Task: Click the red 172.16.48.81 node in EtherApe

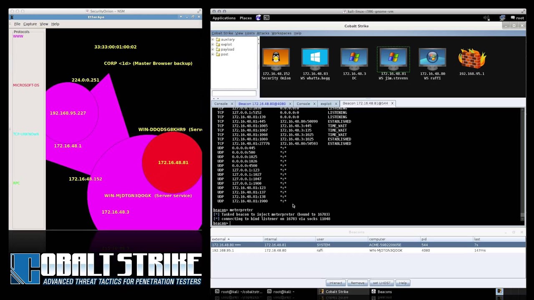Action: pyautogui.click(x=173, y=162)
